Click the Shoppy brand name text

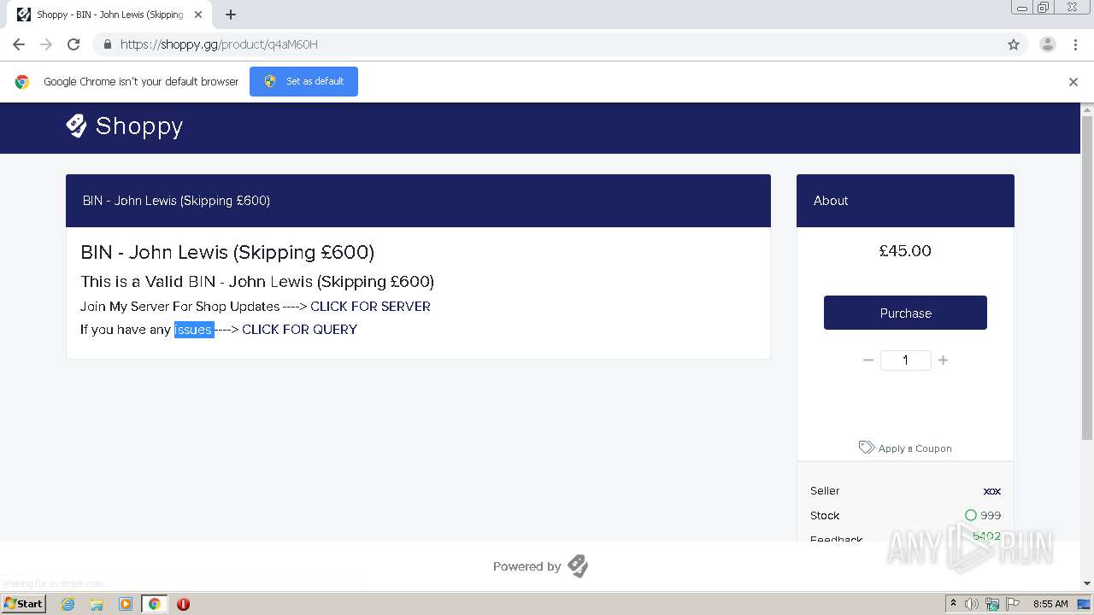(139, 126)
